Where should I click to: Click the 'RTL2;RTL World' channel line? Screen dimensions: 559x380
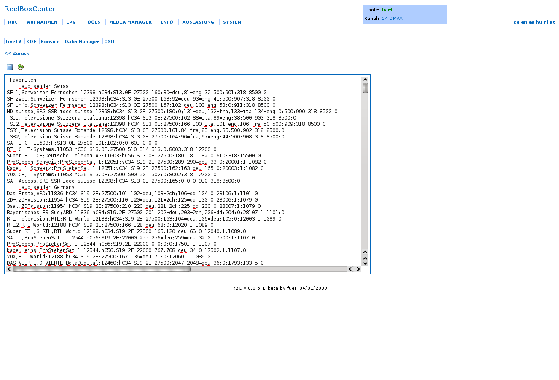click(110, 225)
